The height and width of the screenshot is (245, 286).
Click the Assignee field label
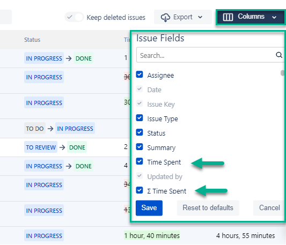[160, 75]
